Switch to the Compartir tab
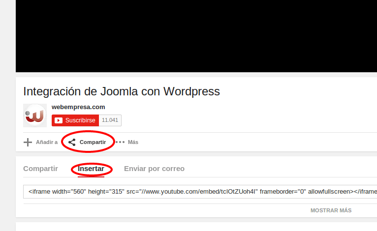377x231 pixels. [40, 169]
